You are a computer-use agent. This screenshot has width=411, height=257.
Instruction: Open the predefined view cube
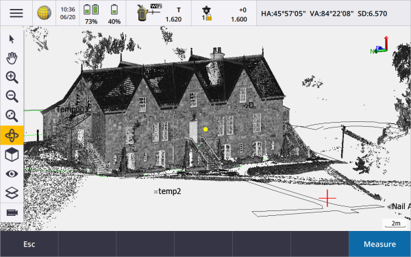(12, 154)
